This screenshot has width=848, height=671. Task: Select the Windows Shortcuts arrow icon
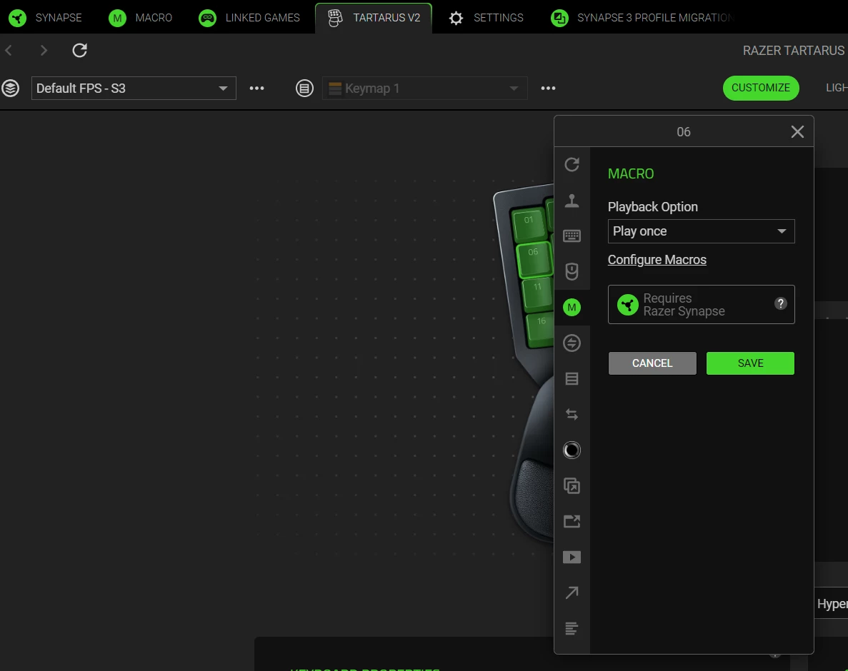click(x=572, y=592)
